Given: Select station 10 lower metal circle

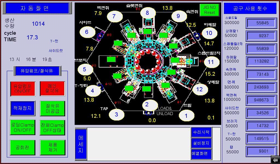Looking at the screenshot, I should pyautogui.click(x=209, y=33).
